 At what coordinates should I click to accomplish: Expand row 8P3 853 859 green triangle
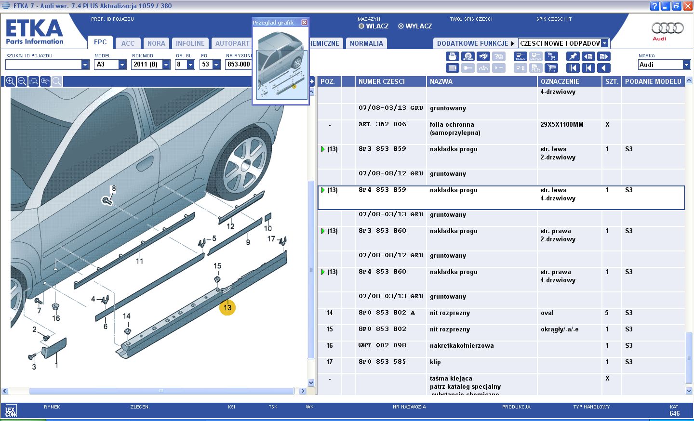click(x=323, y=149)
